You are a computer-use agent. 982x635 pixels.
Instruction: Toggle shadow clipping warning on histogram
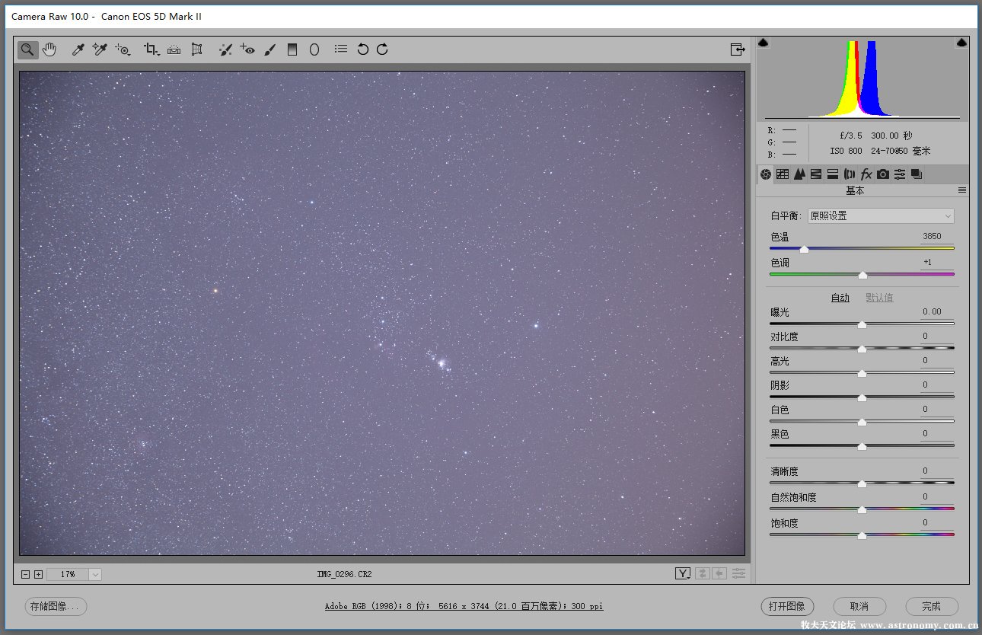764,43
